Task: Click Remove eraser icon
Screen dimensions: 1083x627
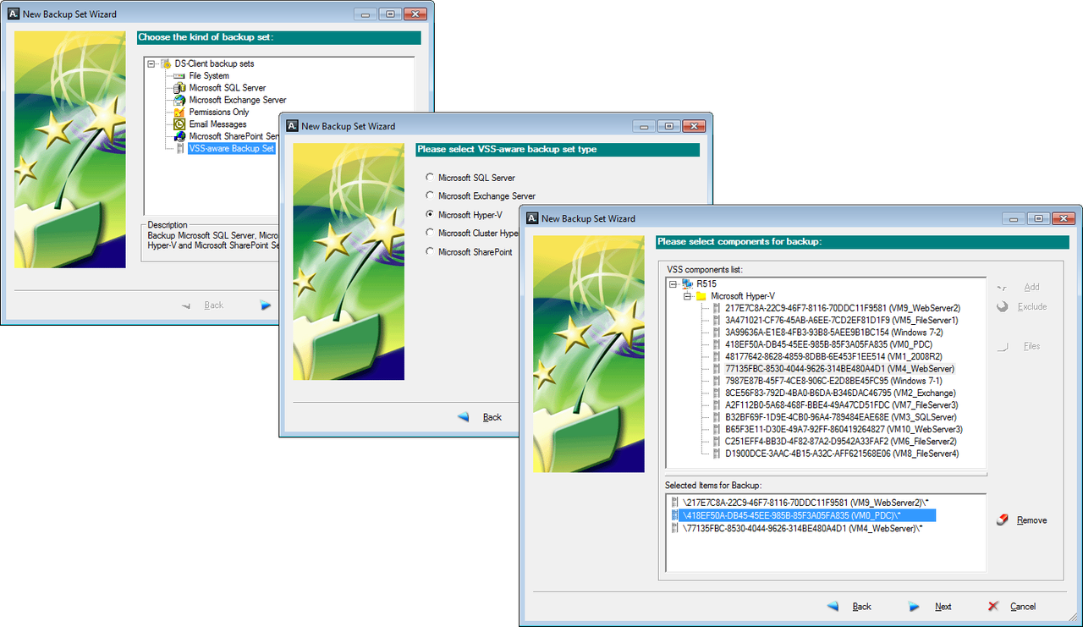Action: pos(1003,520)
